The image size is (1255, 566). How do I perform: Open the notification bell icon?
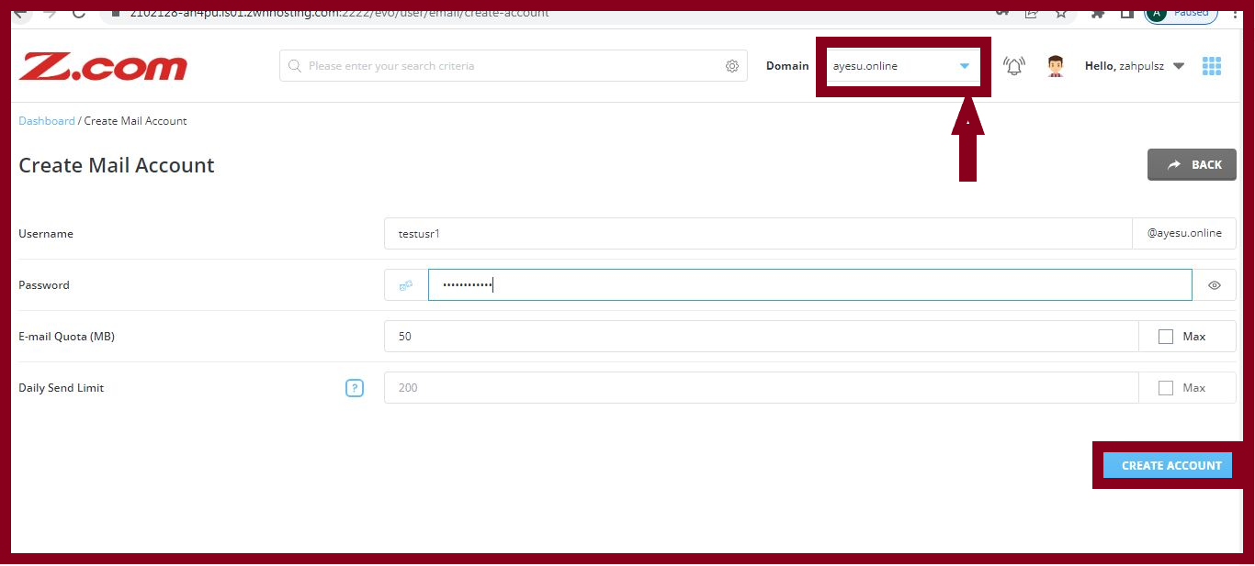(x=1013, y=65)
